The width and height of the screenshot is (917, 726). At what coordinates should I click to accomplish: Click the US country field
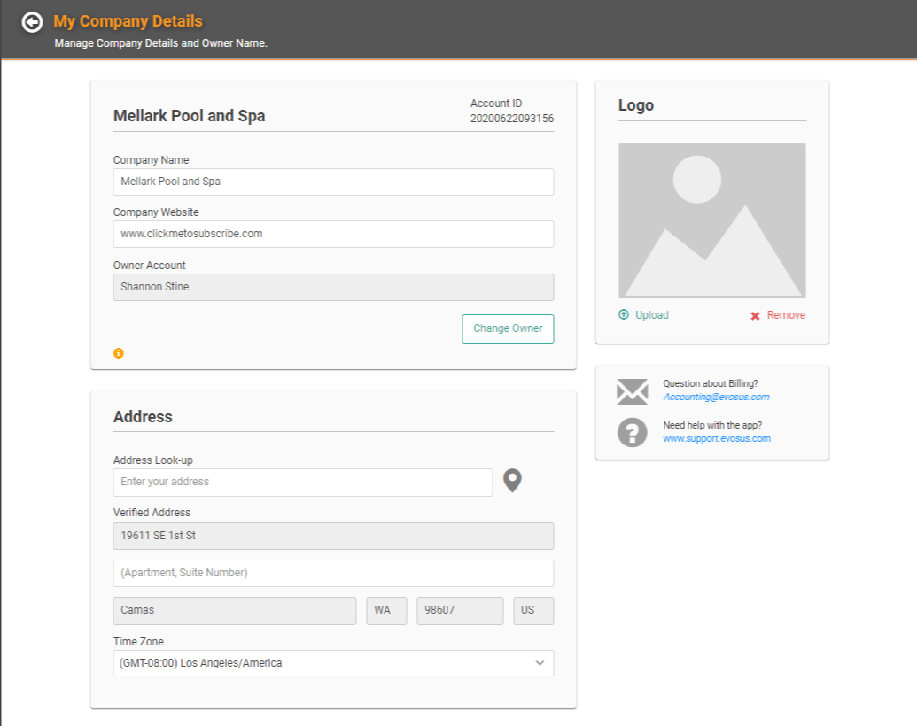533,610
